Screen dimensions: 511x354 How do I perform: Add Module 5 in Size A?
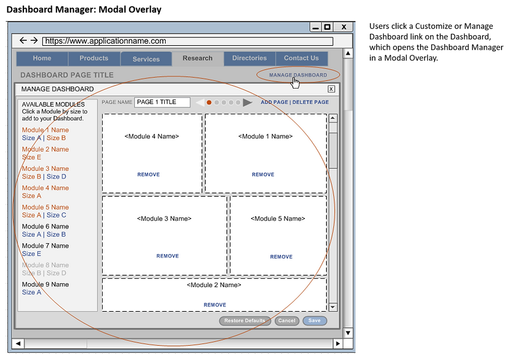click(x=32, y=215)
